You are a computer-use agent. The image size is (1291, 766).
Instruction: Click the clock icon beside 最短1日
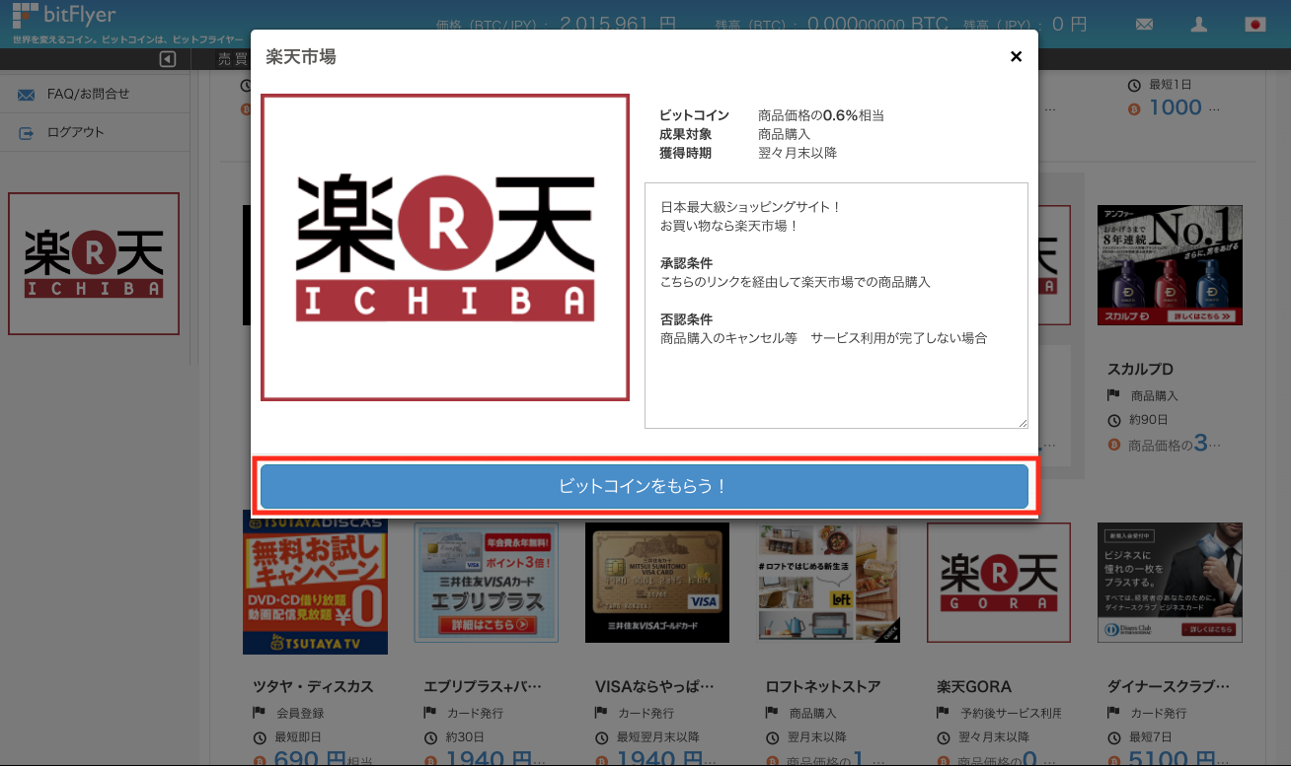[x=1133, y=86]
